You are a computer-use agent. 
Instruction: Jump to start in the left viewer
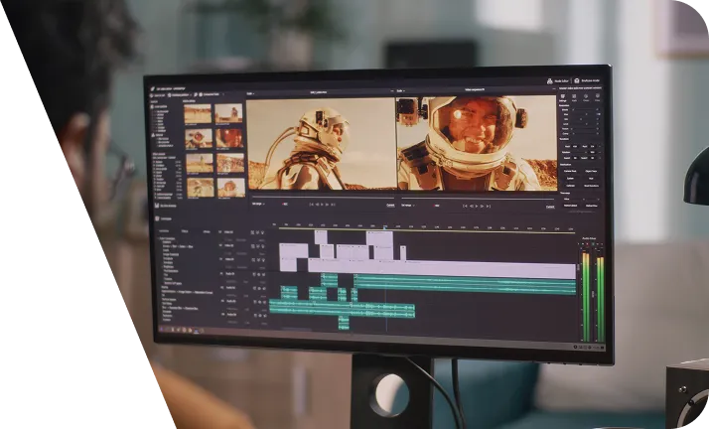coord(311,205)
